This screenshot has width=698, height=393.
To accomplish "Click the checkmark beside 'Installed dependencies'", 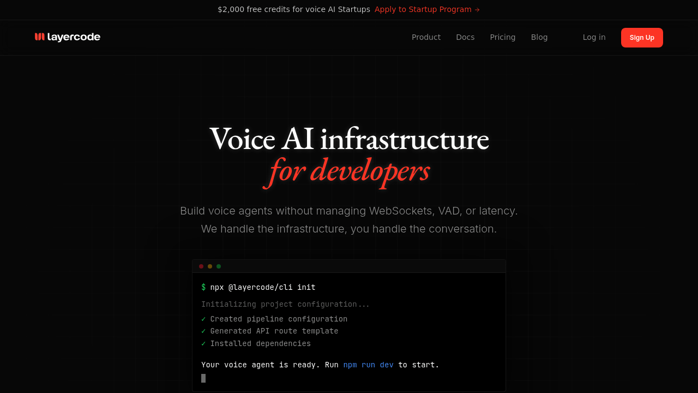I will tap(203, 343).
